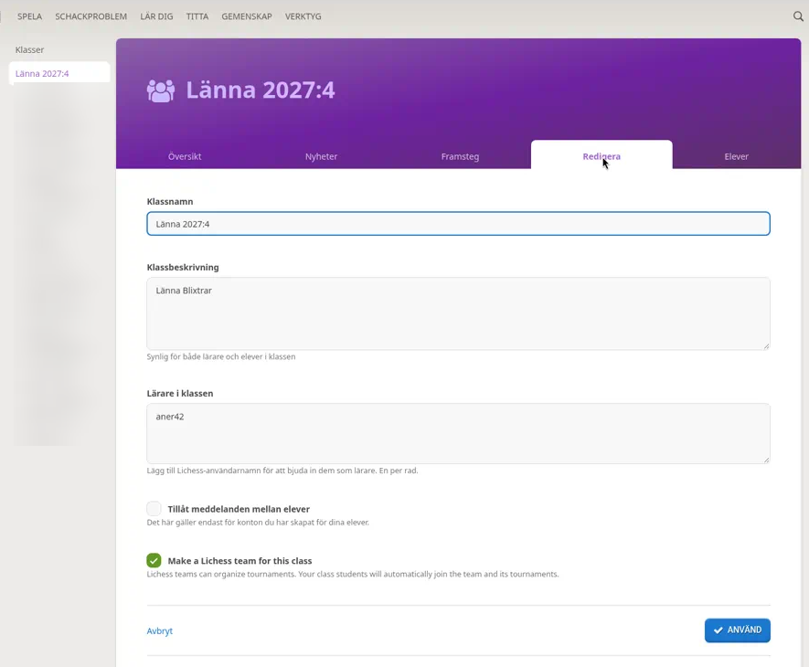Open the Verktyg menu
The image size is (809, 667).
[303, 16]
